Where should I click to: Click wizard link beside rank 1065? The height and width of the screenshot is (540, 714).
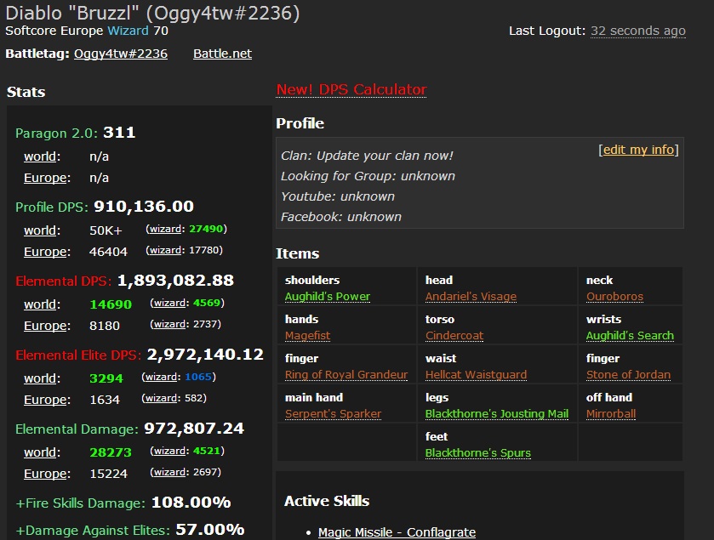(161, 377)
